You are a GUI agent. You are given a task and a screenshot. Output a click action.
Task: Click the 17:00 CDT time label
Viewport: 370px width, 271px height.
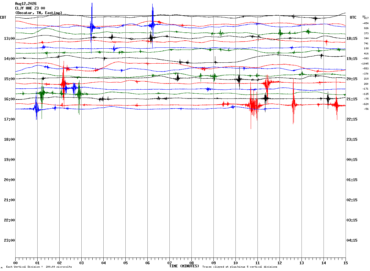tap(9, 119)
